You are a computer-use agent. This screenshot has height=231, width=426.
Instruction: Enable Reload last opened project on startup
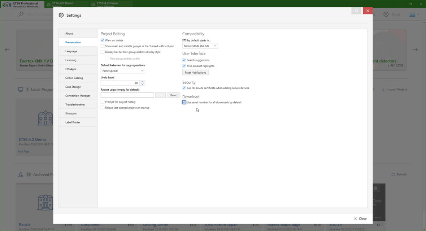[x=103, y=108]
